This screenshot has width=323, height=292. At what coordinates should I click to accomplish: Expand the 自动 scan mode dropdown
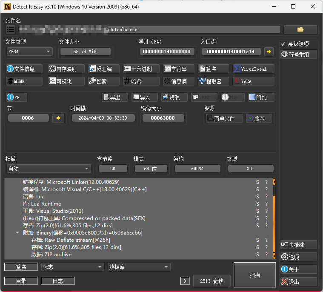(49, 169)
